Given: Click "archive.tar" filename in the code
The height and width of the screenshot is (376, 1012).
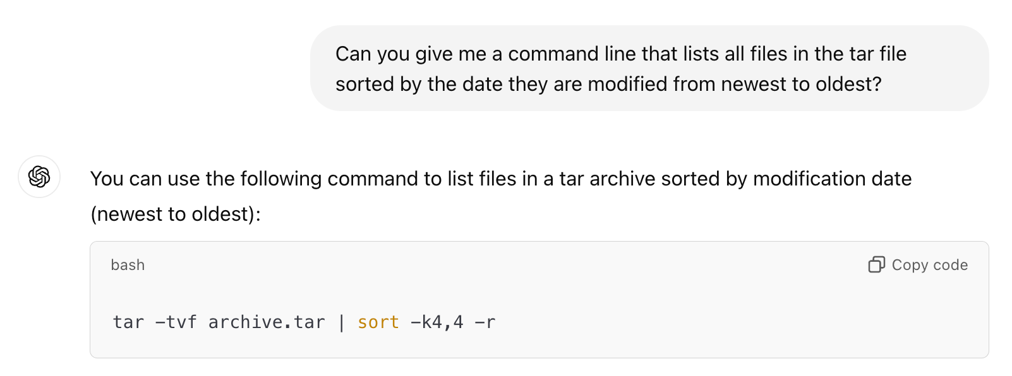Looking at the screenshot, I should tap(267, 322).
